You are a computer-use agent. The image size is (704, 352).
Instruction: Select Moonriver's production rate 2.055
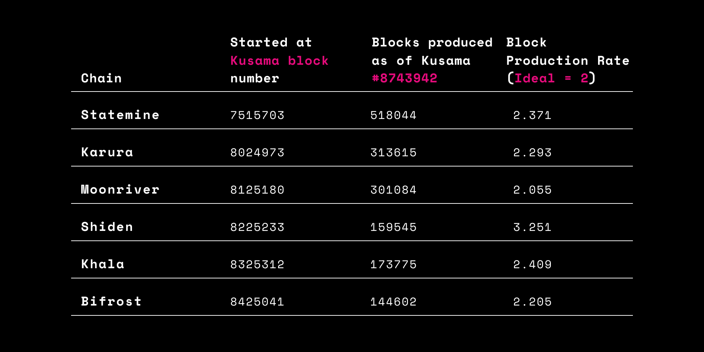[532, 190]
